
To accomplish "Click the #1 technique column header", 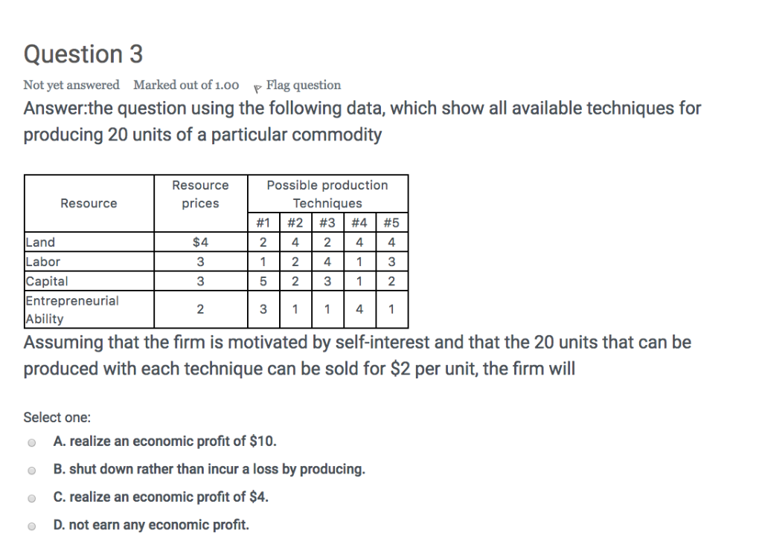I will pos(263,222).
